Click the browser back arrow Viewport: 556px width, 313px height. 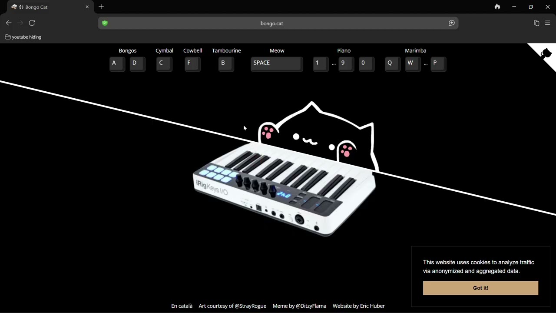[x=9, y=23]
